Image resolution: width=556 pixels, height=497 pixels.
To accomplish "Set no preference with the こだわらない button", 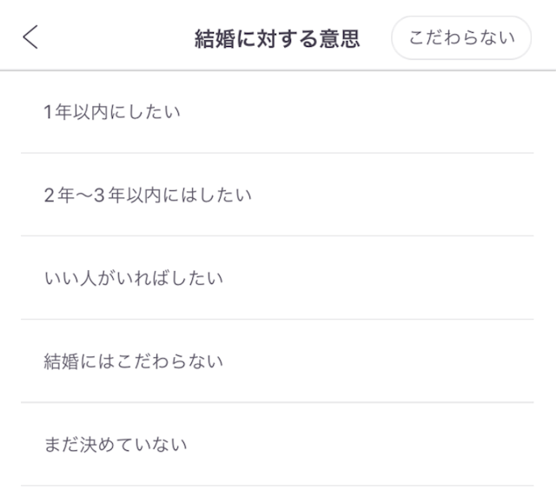I will (460, 37).
